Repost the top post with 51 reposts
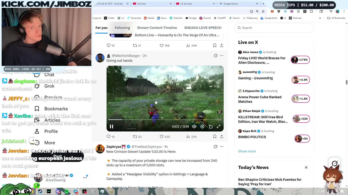The image size is (348, 195). [x=137, y=45]
